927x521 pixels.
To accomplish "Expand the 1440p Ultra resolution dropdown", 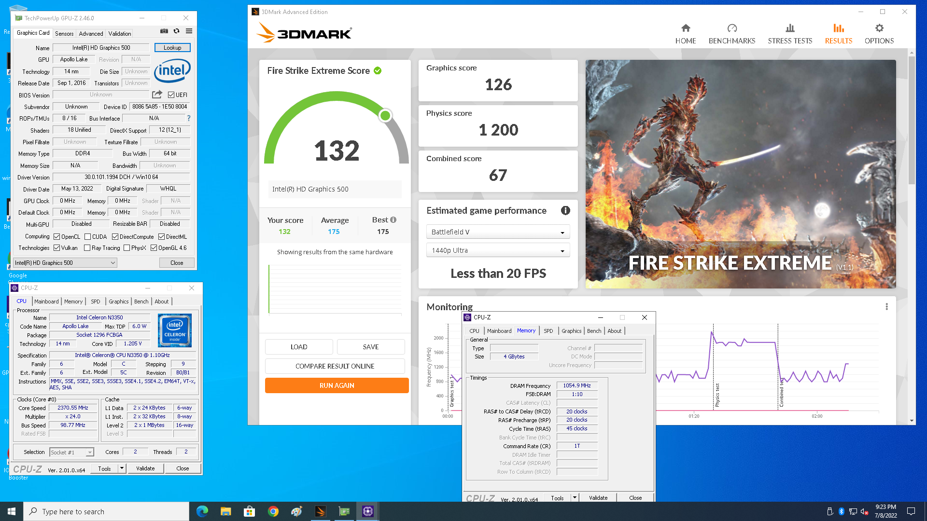I will tap(498, 250).
